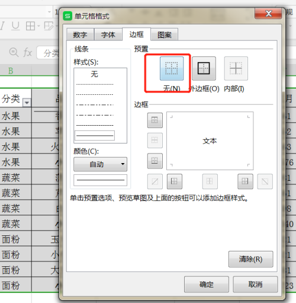Toggle the top border button

click(155, 120)
